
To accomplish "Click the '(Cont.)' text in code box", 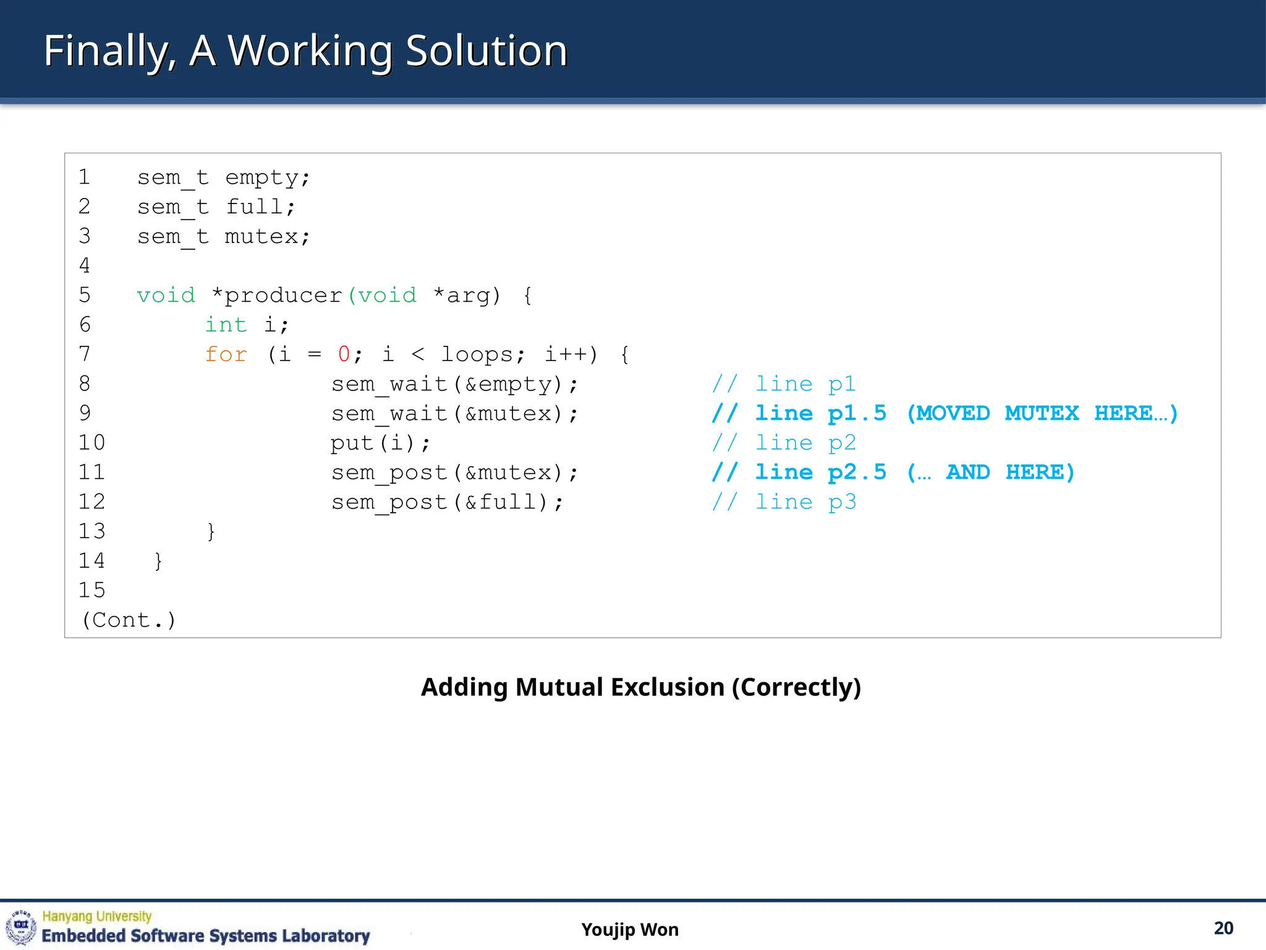I will (129, 620).
